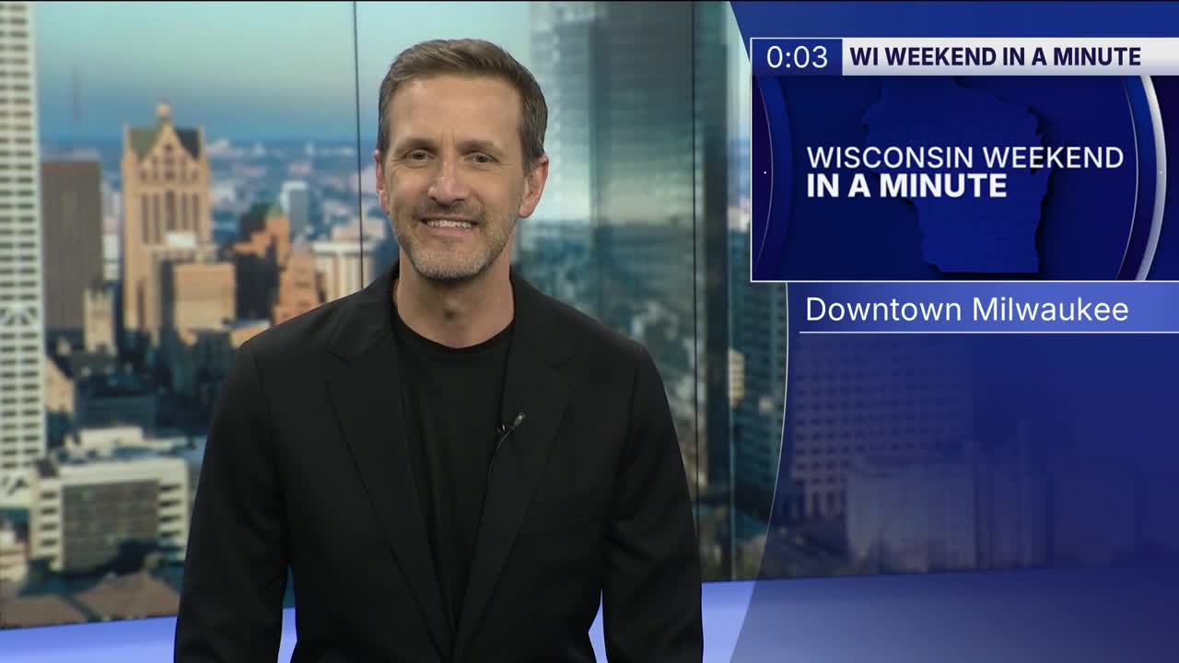This screenshot has width=1179, height=663.
Task: Click the dark brown high-rise on the left
Action: (x=71, y=239)
